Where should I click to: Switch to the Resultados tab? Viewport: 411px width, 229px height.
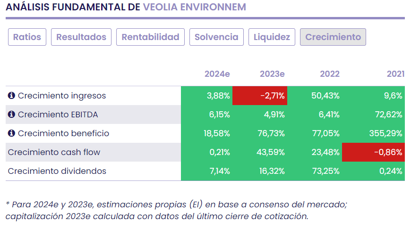(x=81, y=37)
